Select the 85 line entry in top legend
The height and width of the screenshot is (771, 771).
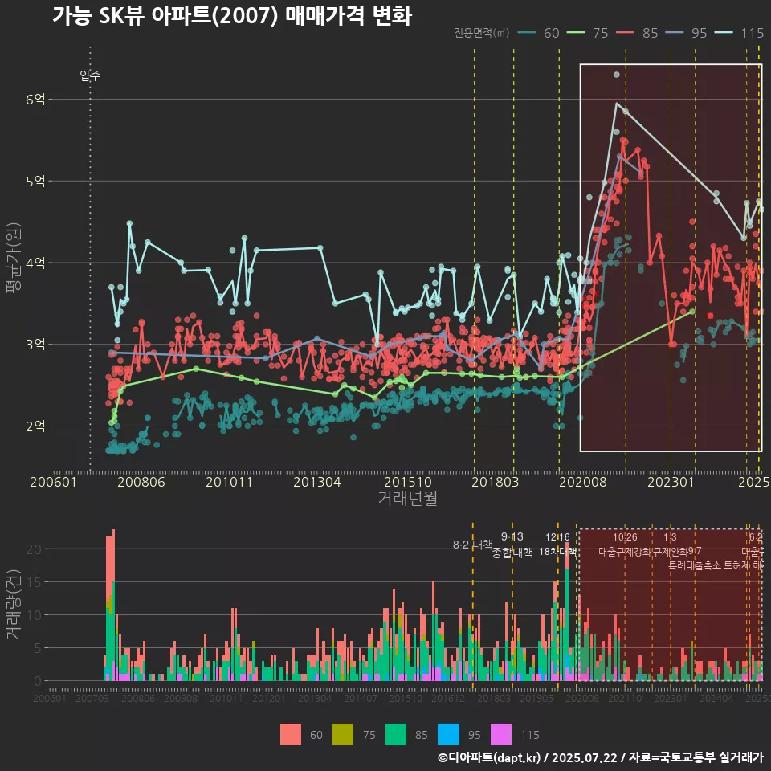[x=637, y=33]
